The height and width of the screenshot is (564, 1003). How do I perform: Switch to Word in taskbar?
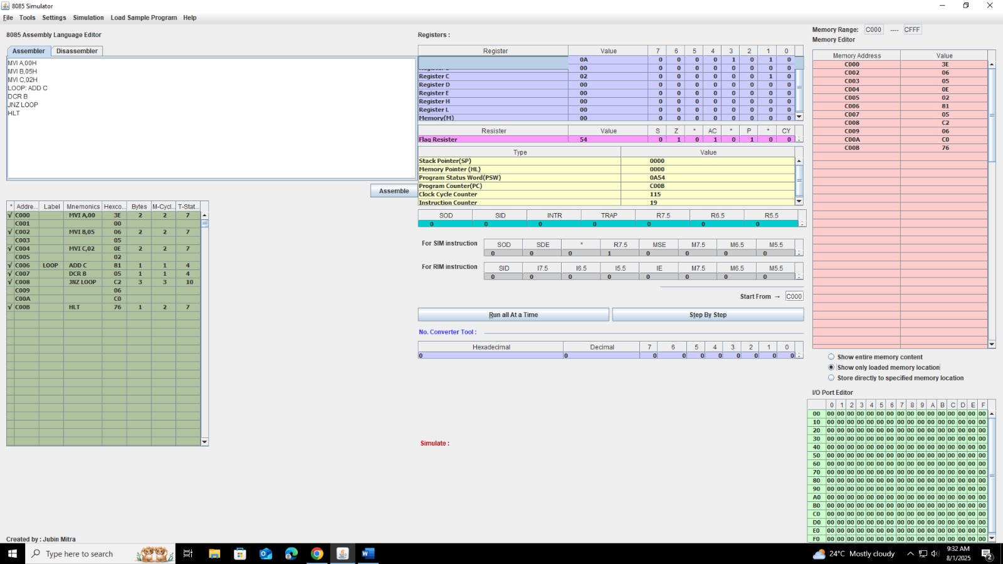(x=368, y=553)
